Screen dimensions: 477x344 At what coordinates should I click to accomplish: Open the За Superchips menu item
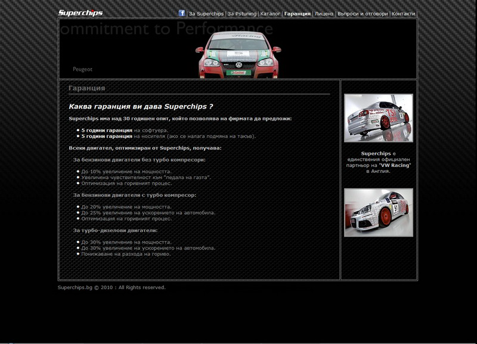point(206,14)
